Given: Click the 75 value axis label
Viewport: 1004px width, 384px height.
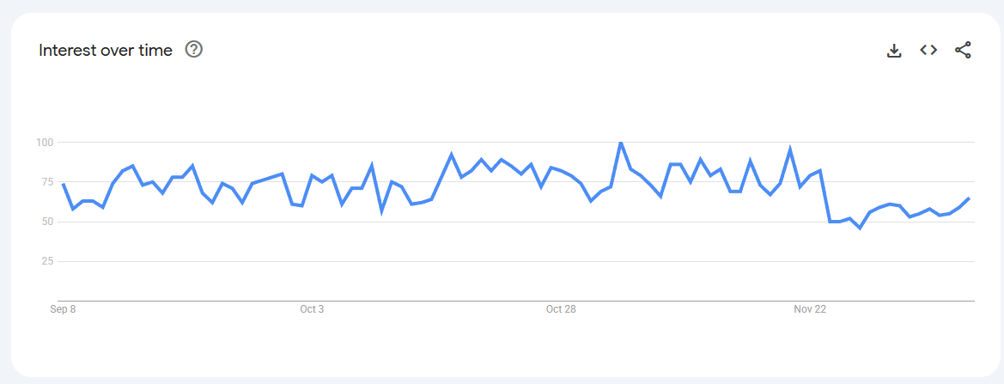Looking at the screenshot, I should point(46,182).
